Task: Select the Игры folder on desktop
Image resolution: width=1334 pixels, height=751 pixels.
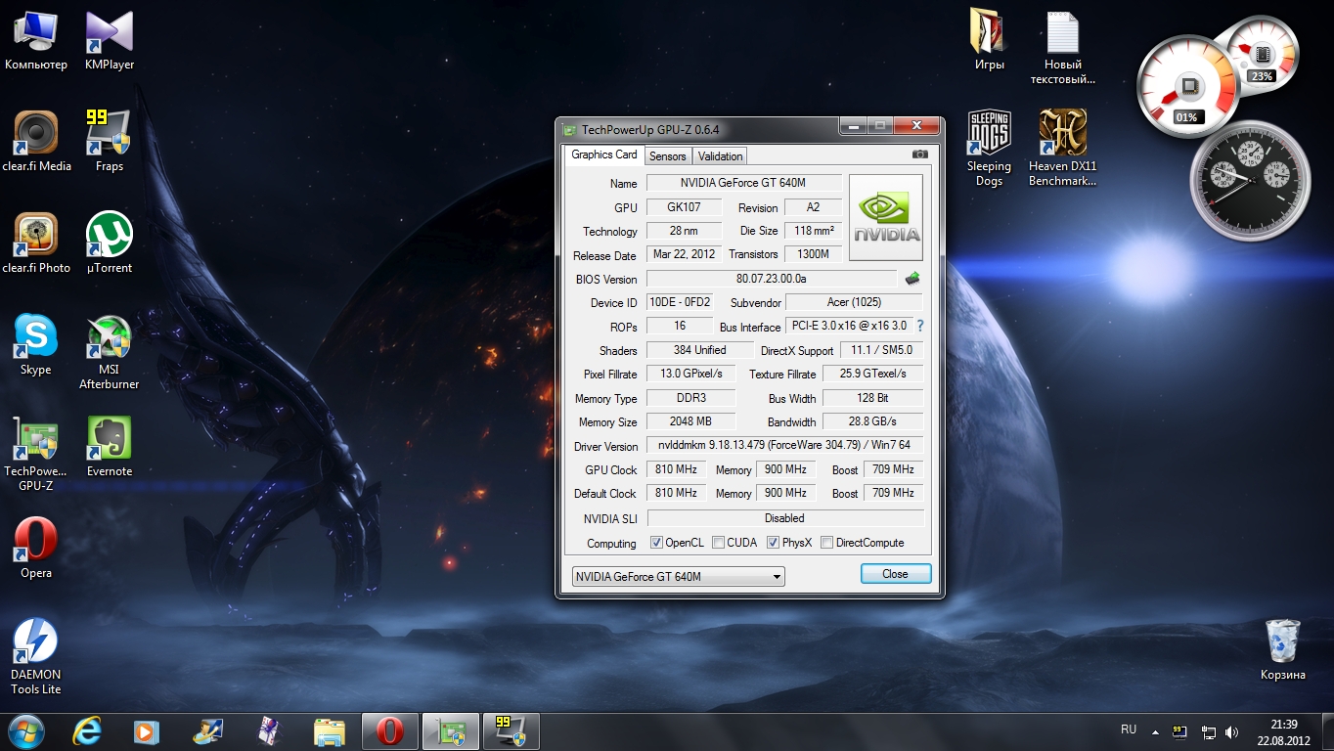Action: click(989, 41)
